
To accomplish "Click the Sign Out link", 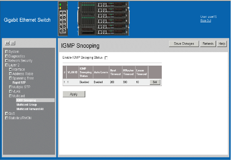I will (x=205, y=21).
